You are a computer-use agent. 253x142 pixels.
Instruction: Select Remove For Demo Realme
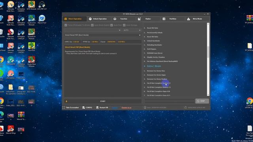(157, 79)
